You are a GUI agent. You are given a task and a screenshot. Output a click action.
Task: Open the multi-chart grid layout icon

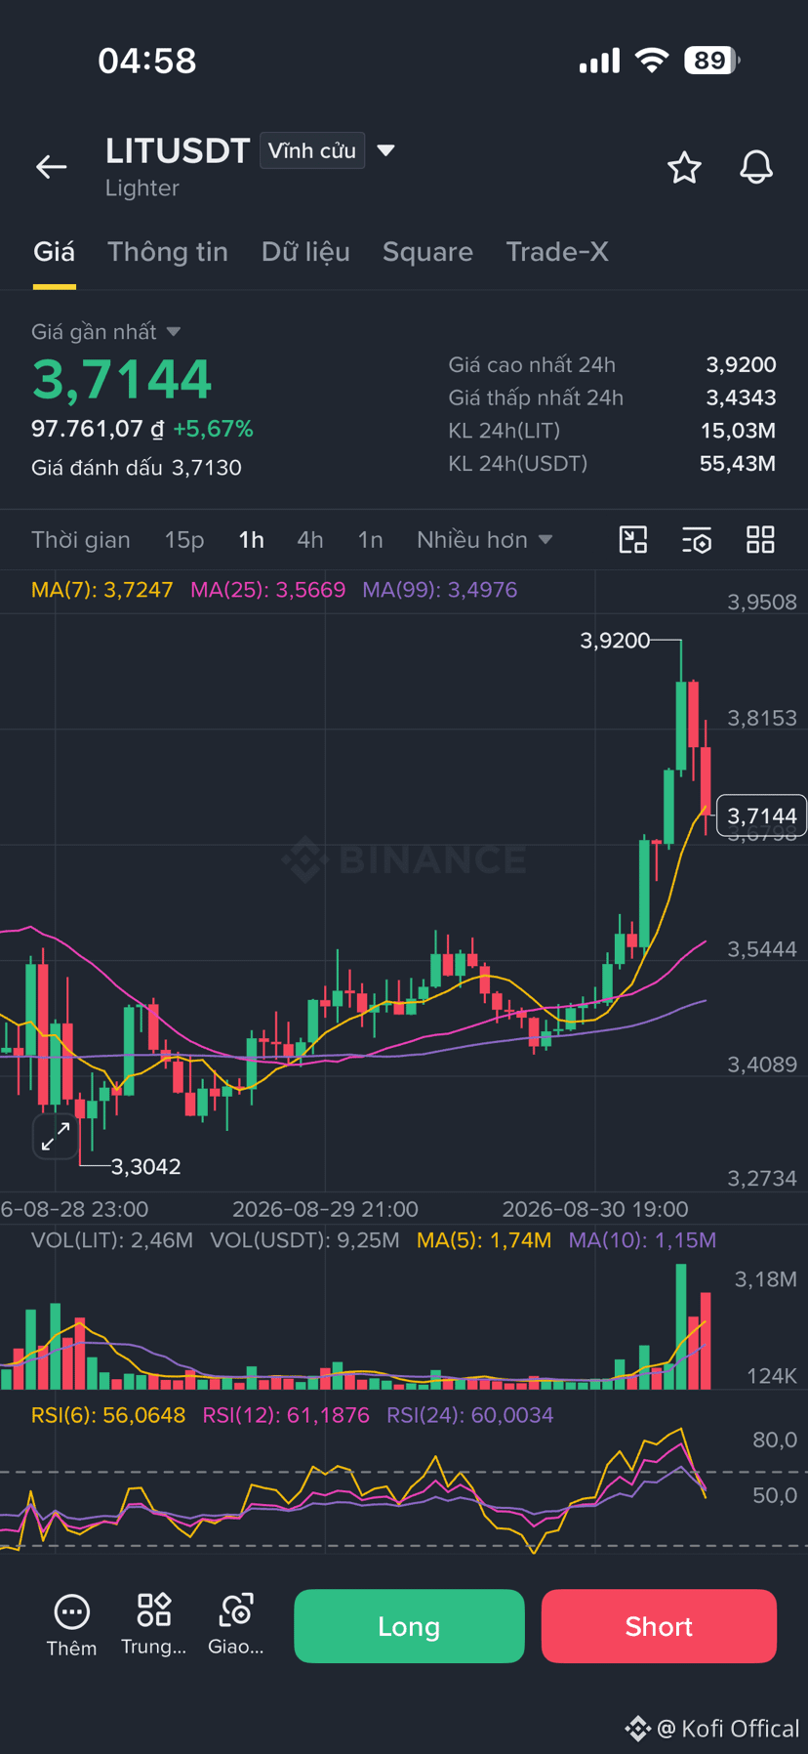coord(760,540)
